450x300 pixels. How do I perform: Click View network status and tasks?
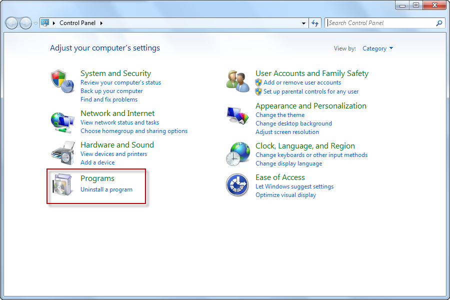coord(119,122)
